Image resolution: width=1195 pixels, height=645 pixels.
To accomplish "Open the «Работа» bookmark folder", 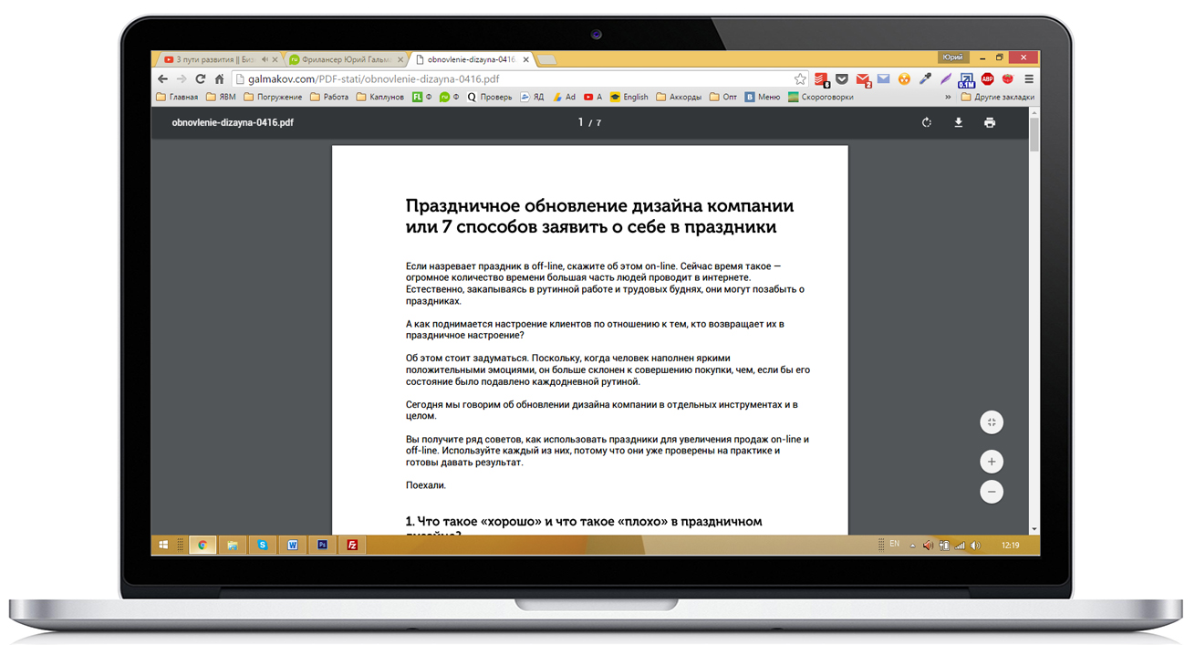I will (329, 97).
